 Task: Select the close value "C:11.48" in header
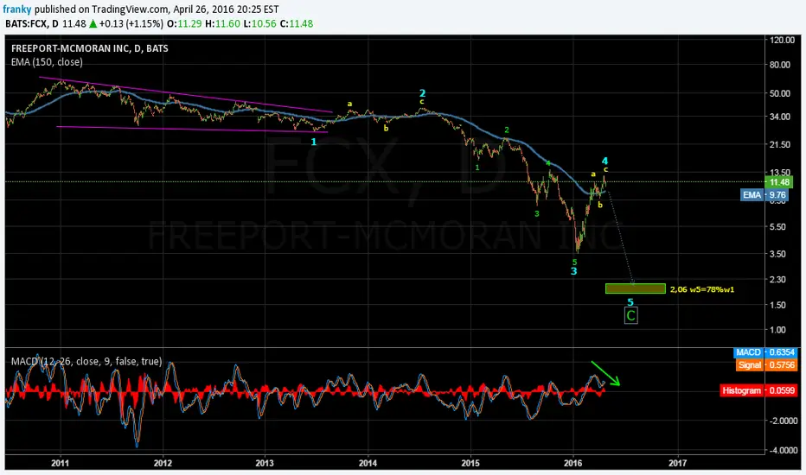[297, 23]
